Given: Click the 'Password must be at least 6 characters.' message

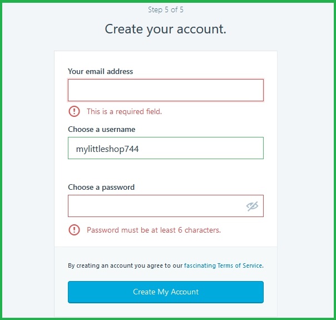Looking at the screenshot, I should click(x=154, y=230).
